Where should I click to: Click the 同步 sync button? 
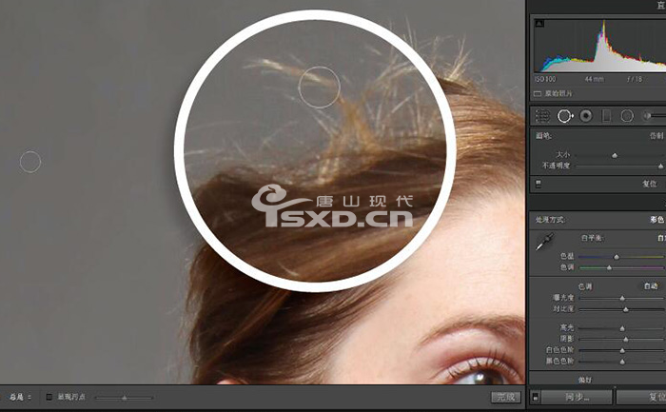[577, 397]
